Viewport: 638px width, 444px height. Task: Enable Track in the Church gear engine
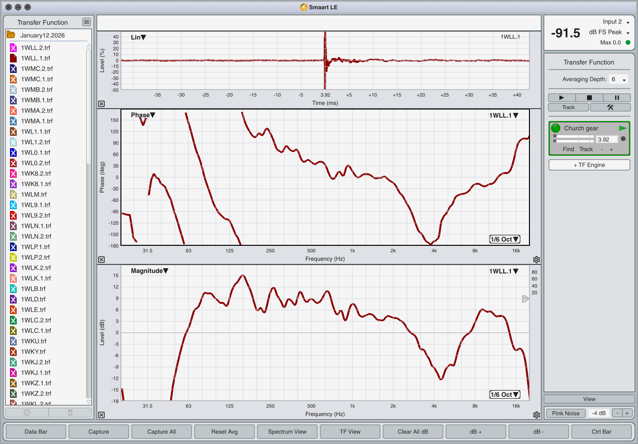pyautogui.click(x=586, y=149)
